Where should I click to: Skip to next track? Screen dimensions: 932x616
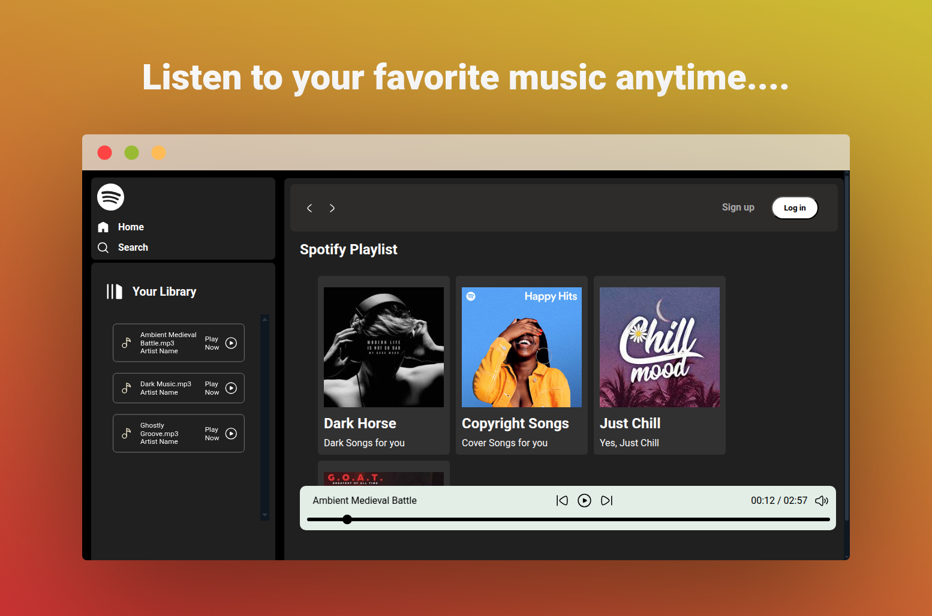[x=607, y=500]
